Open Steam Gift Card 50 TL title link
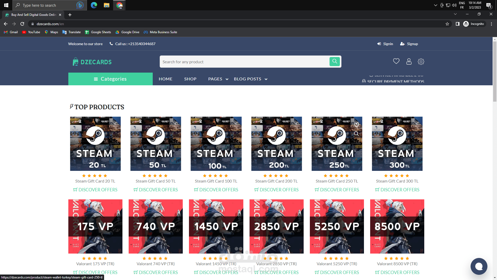The height and width of the screenshot is (280, 497). click(x=156, y=181)
